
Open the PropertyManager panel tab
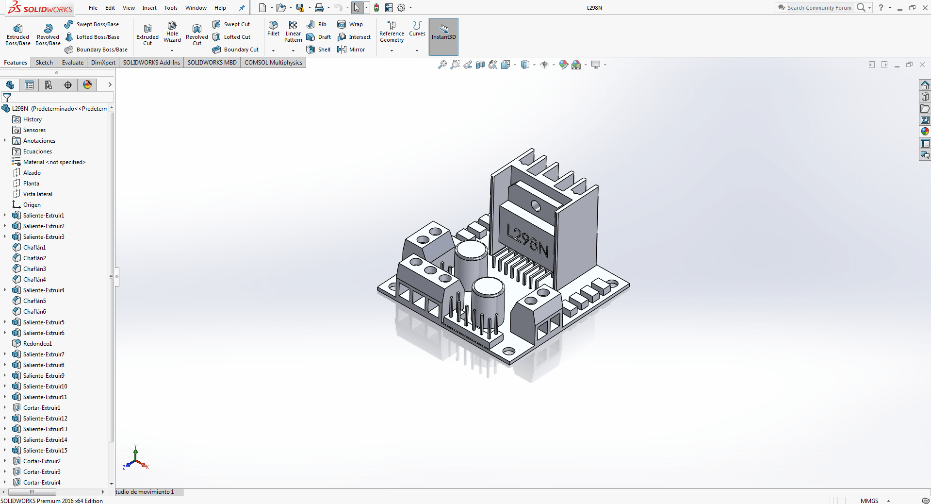tap(29, 85)
